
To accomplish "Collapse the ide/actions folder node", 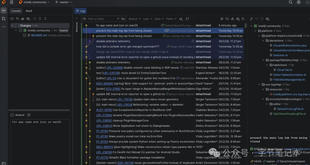I will point(263,41).
